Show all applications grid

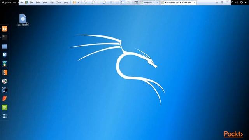click(5, 116)
